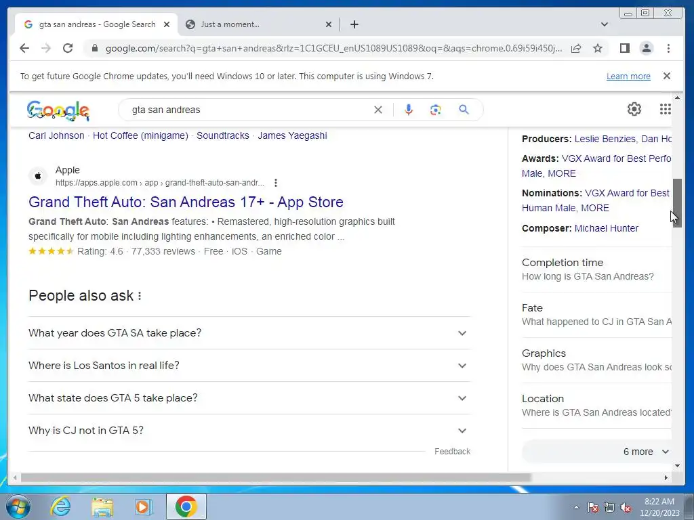Viewport: 694px width, 520px height.
Task: Open the Action Center flag icon
Action: [593, 507]
